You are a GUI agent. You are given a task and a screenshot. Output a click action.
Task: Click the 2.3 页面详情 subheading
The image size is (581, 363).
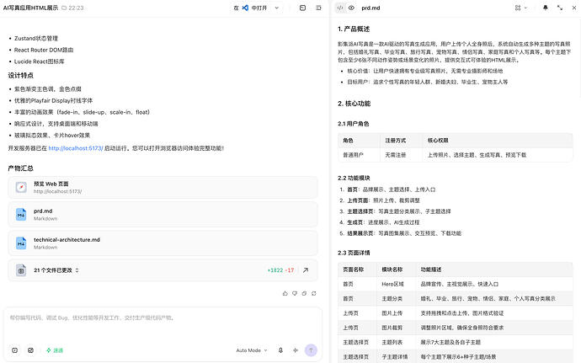(x=354, y=253)
